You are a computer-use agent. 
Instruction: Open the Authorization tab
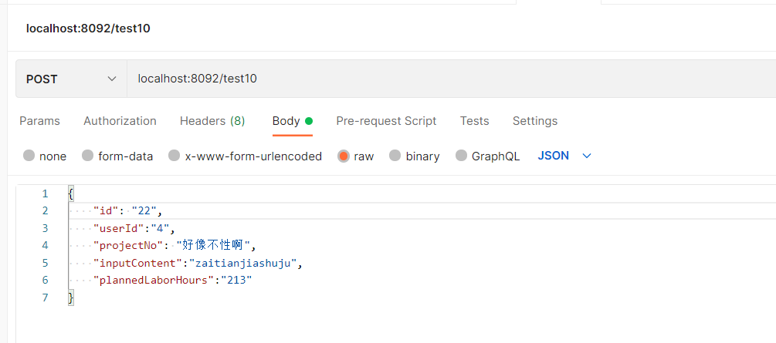tap(120, 121)
